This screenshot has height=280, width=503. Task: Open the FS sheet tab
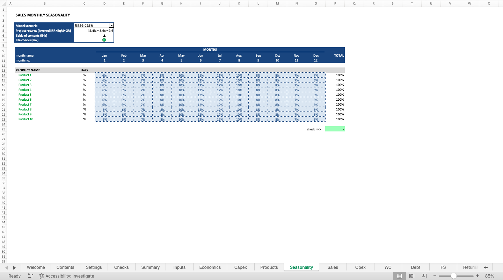(443, 267)
